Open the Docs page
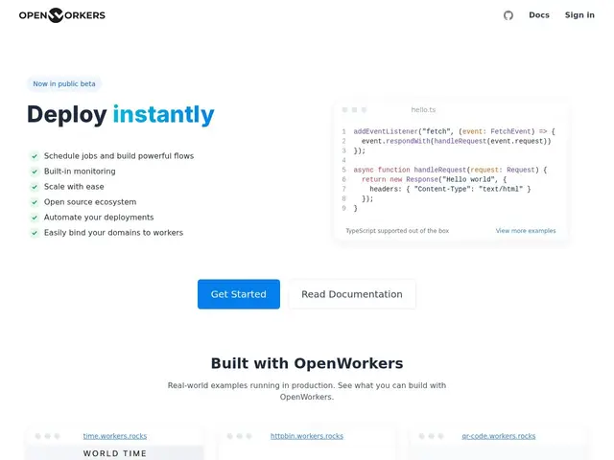Viewport: 614px width, 460px height. pos(539,15)
